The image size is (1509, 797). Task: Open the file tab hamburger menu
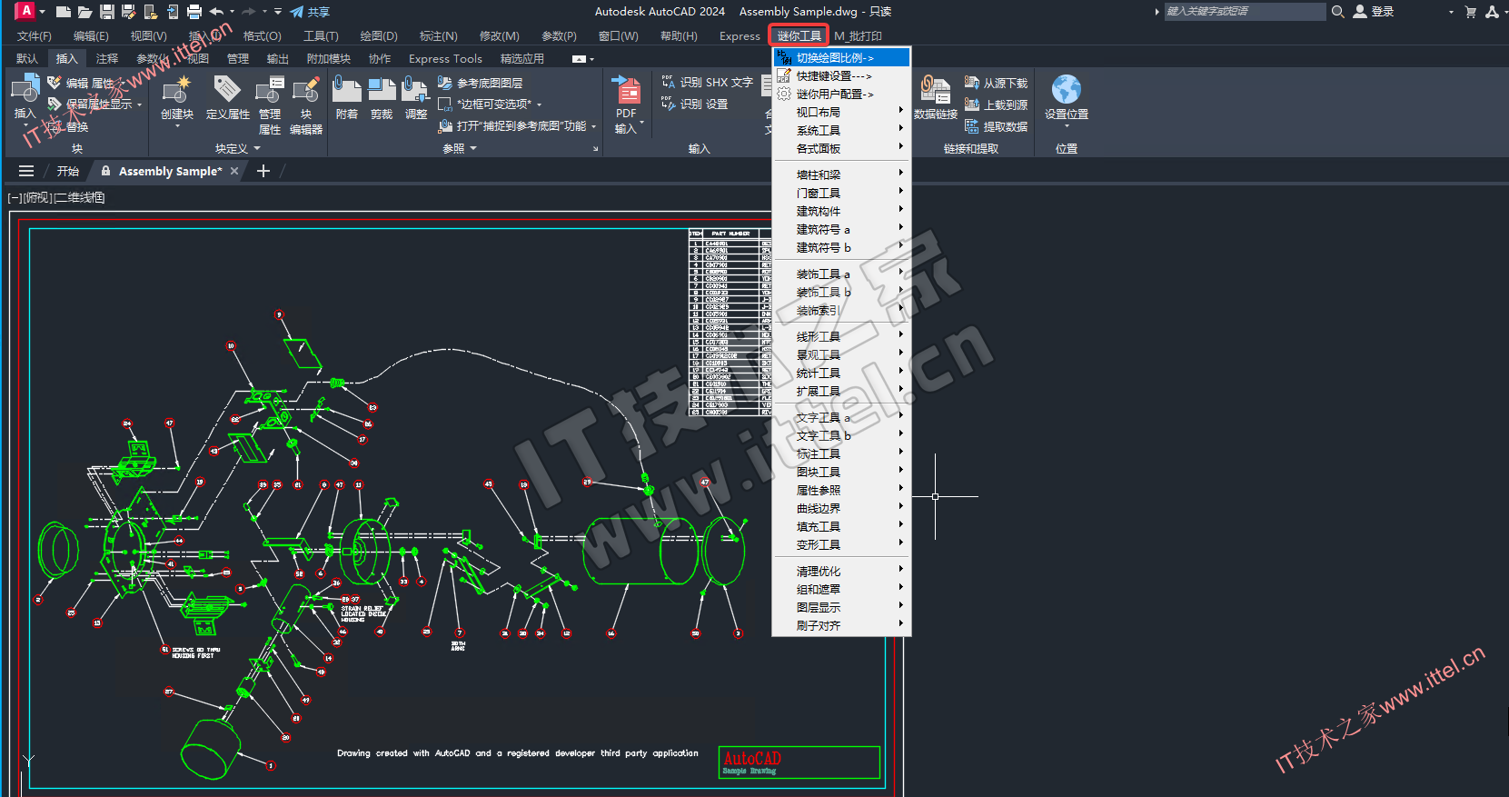[x=26, y=171]
